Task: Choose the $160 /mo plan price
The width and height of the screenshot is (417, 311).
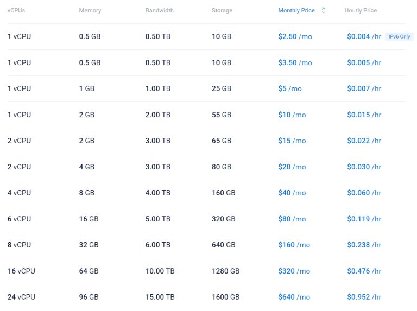Action: click(294, 245)
